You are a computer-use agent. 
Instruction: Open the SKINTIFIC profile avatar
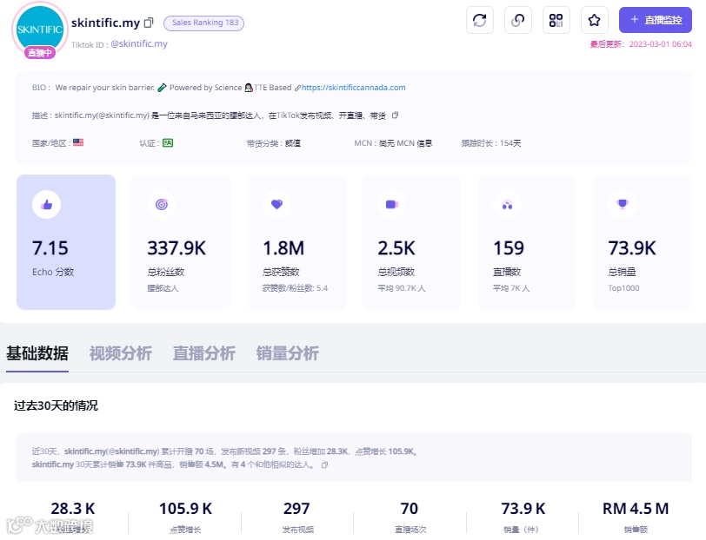[x=40, y=30]
